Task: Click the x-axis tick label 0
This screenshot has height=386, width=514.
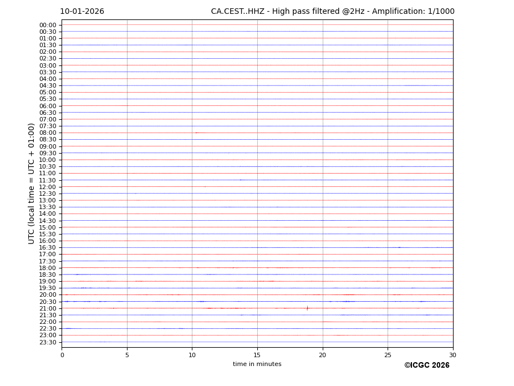Action: click(x=62, y=355)
